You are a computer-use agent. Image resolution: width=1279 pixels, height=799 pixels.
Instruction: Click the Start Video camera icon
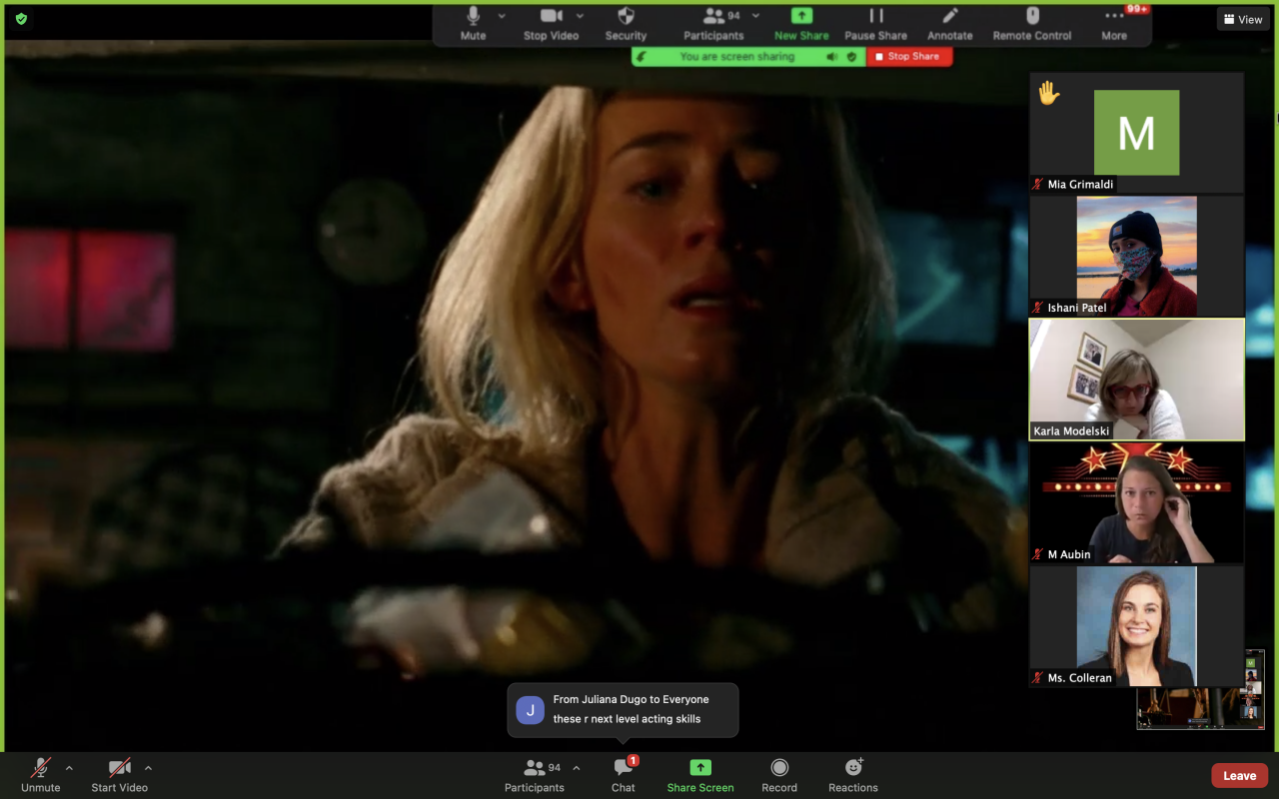pos(120,767)
